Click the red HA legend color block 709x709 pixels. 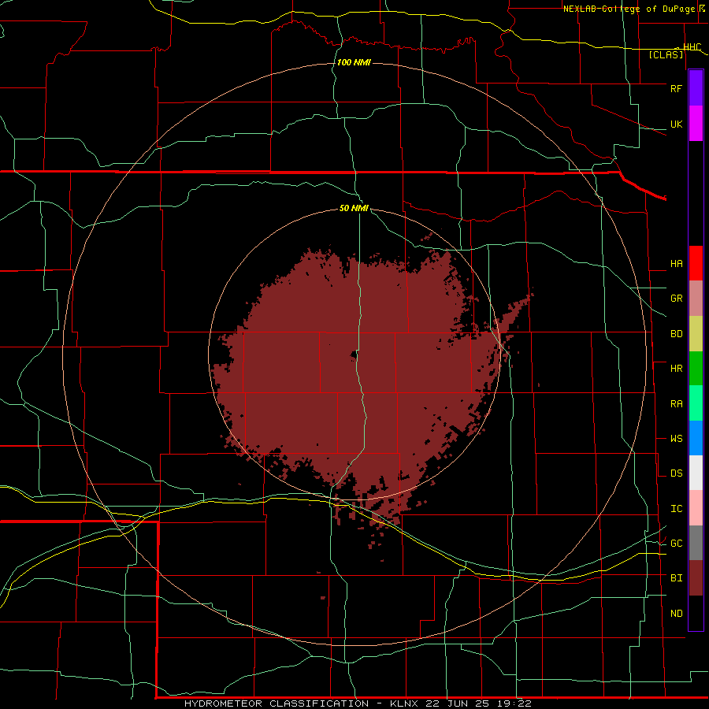click(x=696, y=263)
